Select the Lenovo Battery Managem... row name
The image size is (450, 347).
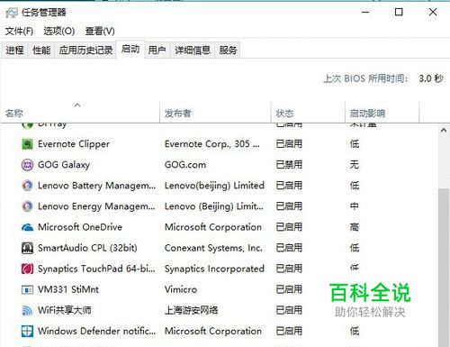(x=97, y=186)
